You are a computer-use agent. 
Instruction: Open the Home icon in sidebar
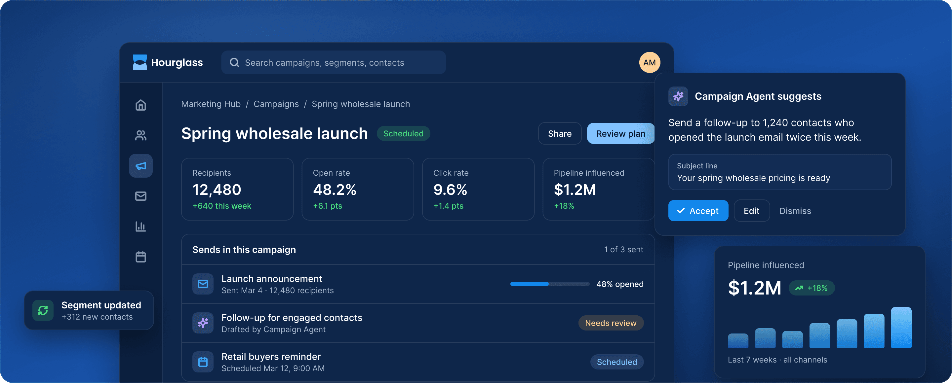tap(140, 105)
